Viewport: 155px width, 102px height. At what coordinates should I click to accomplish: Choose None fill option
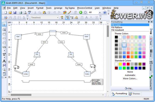[130, 72]
